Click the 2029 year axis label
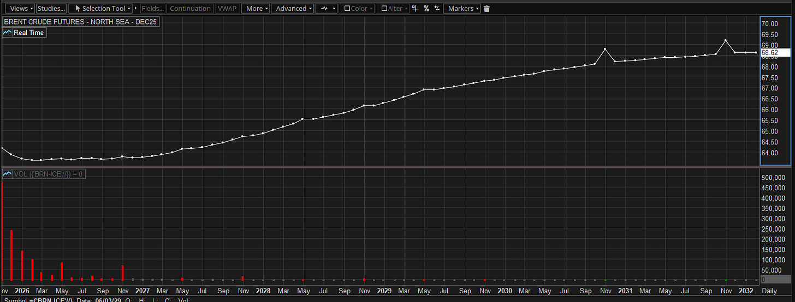Image resolution: width=795 pixels, height=302 pixels. pos(384,291)
